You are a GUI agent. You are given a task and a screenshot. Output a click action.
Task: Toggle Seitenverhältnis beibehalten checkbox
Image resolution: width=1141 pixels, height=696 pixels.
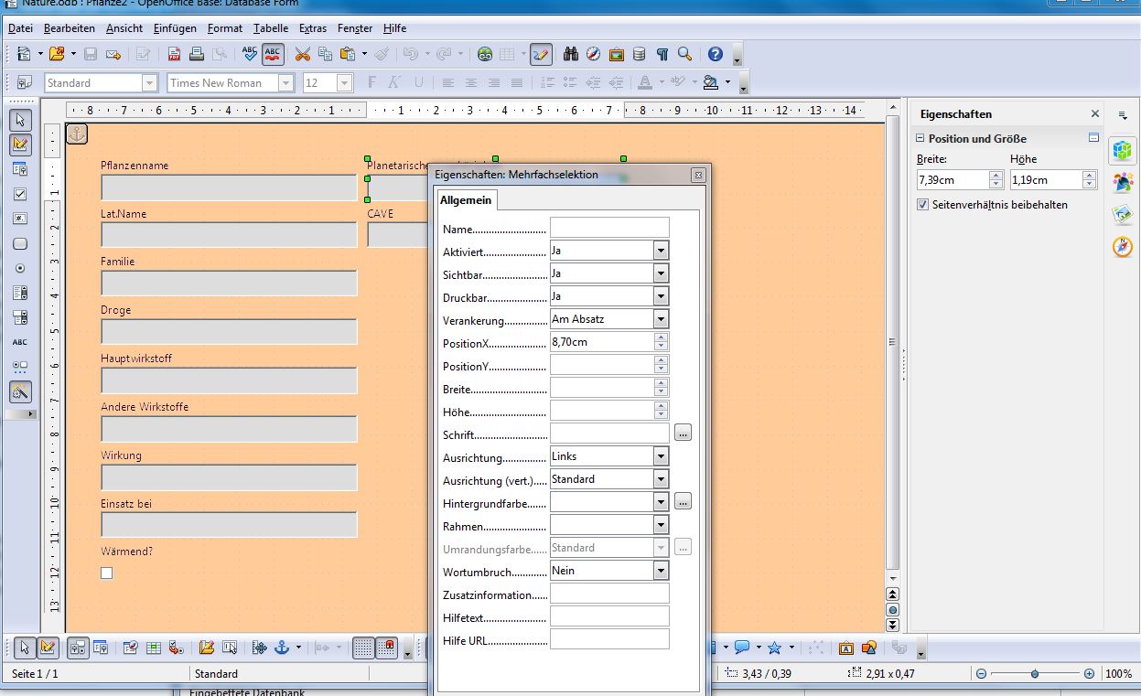click(x=923, y=205)
